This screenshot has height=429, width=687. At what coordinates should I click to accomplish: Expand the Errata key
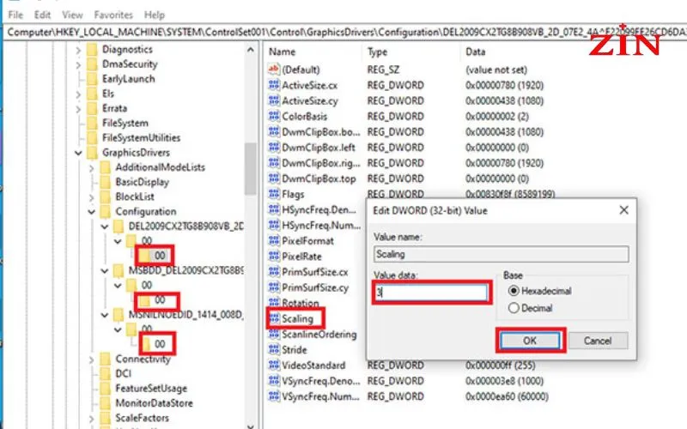78,109
